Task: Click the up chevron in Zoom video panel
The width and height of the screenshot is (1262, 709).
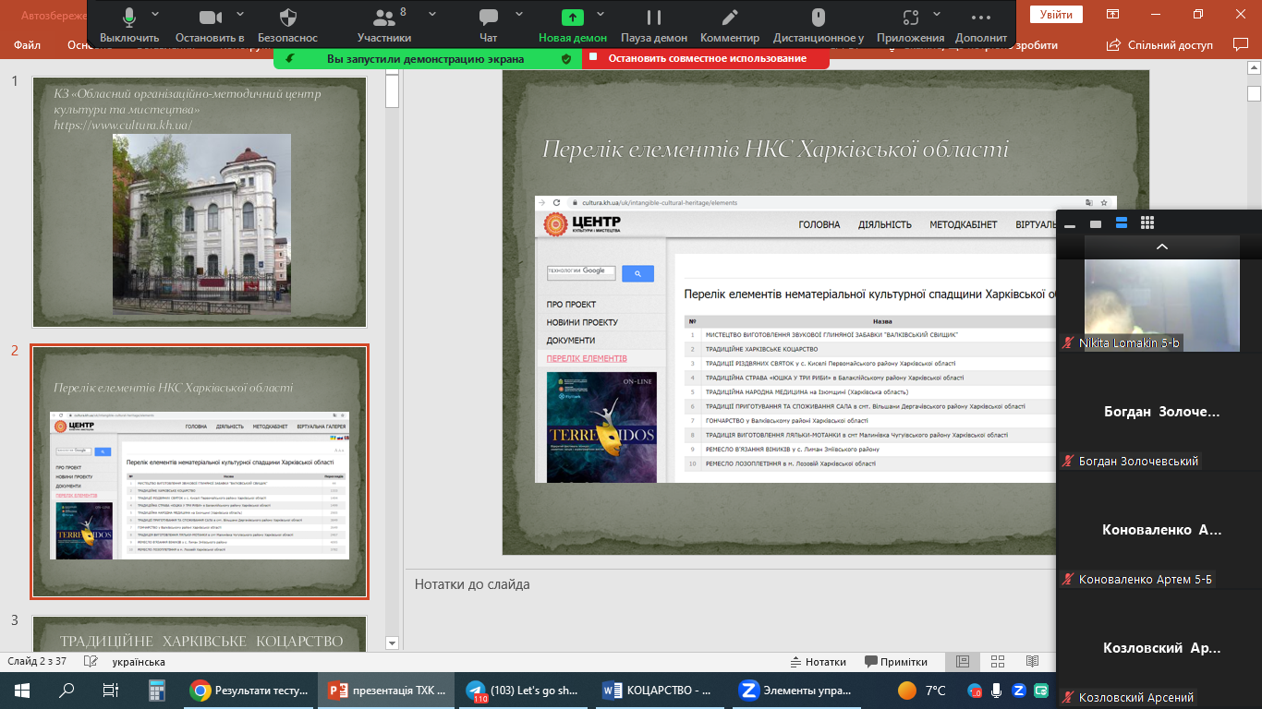Action: coord(1161,246)
